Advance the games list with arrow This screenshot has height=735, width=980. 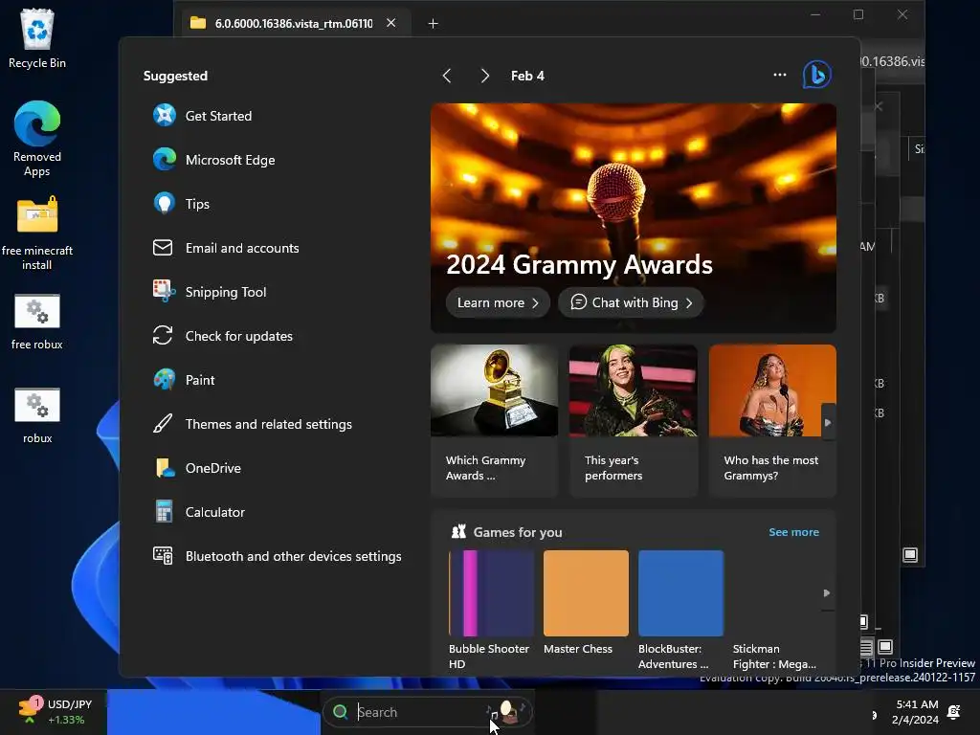point(826,592)
